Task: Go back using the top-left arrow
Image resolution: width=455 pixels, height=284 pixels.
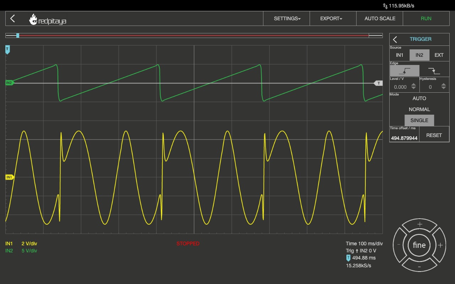Action: 13,18
